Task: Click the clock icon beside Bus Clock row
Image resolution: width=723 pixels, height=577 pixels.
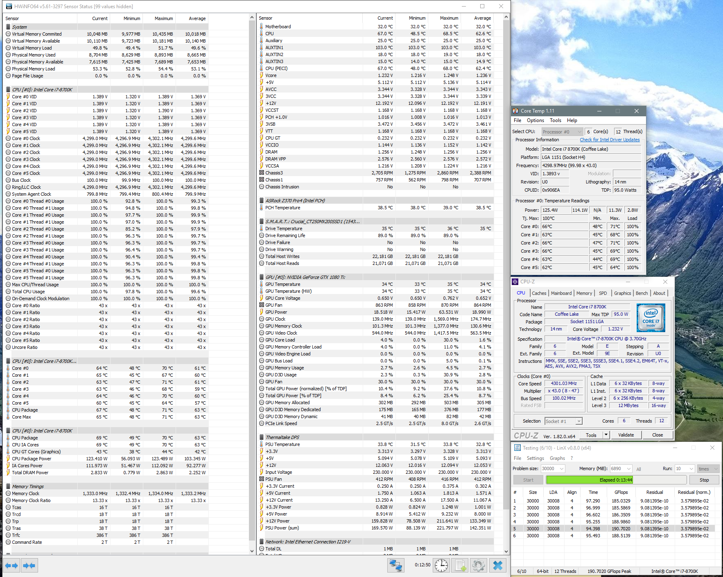Action: pyautogui.click(x=8, y=180)
